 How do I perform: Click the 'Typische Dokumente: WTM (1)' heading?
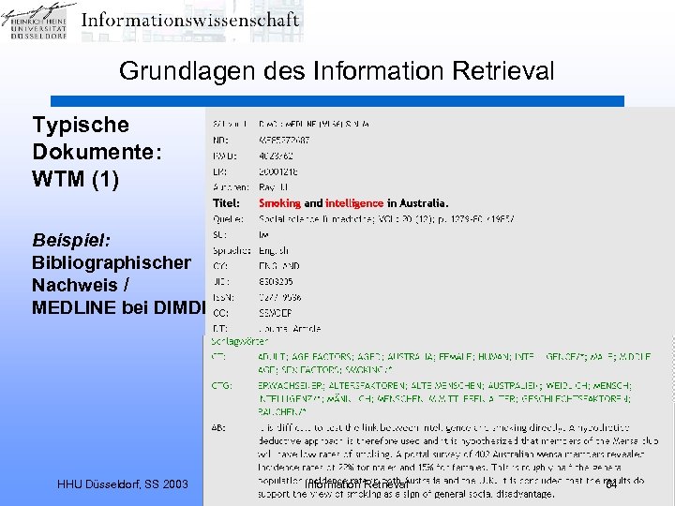tap(97, 152)
